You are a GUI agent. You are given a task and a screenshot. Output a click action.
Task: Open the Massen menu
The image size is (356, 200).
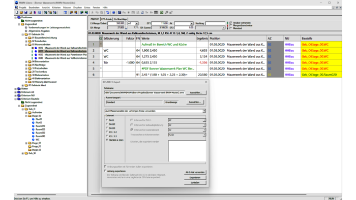[67, 8]
